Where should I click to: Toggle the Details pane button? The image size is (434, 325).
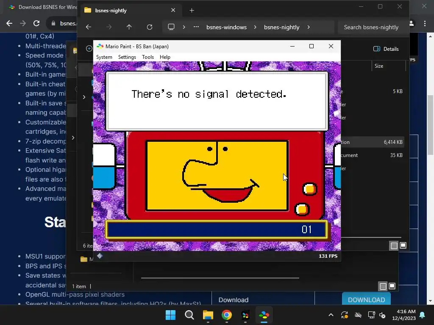[x=386, y=49]
